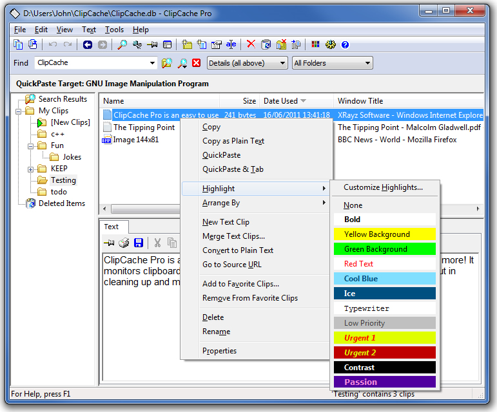Image resolution: width=497 pixels, height=412 pixels.
Task: Open the Find text dropdown arrow
Action: click(153, 62)
